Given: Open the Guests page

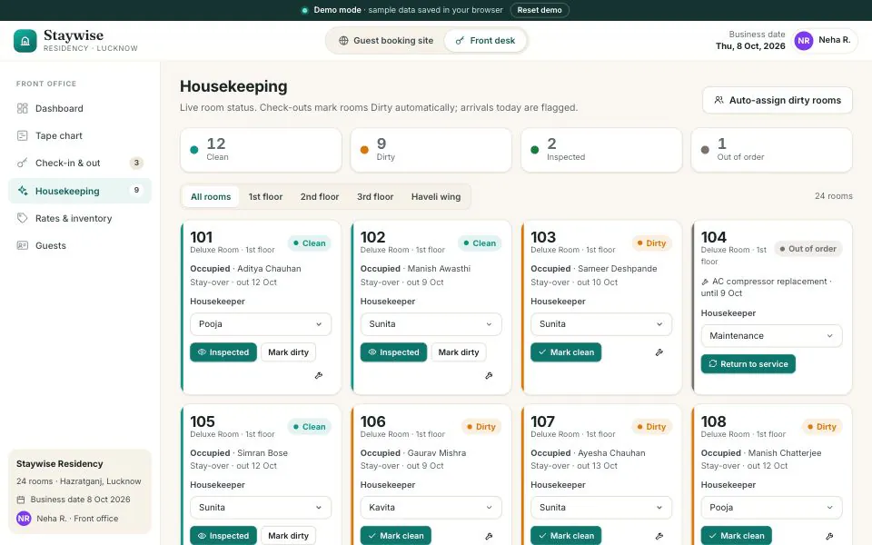Looking at the screenshot, I should pyautogui.click(x=80, y=245).
